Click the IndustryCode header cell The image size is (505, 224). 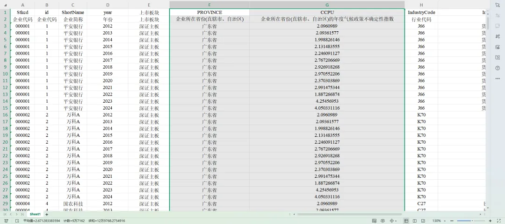[x=421, y=12]
